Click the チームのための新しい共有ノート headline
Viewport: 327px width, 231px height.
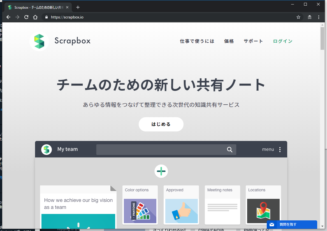coord(161,85)
